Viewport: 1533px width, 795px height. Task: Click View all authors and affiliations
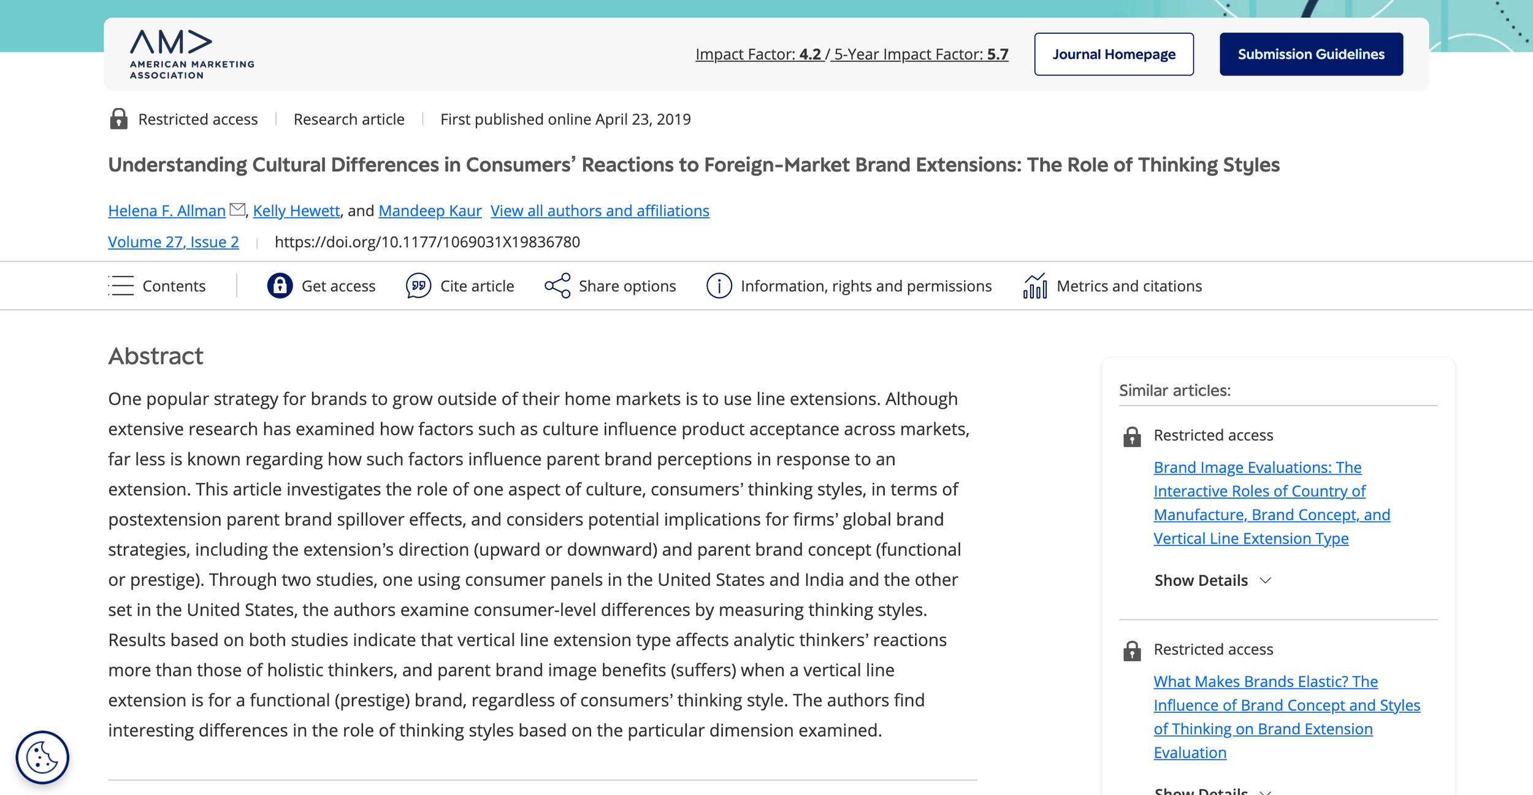tap(599, 210)
